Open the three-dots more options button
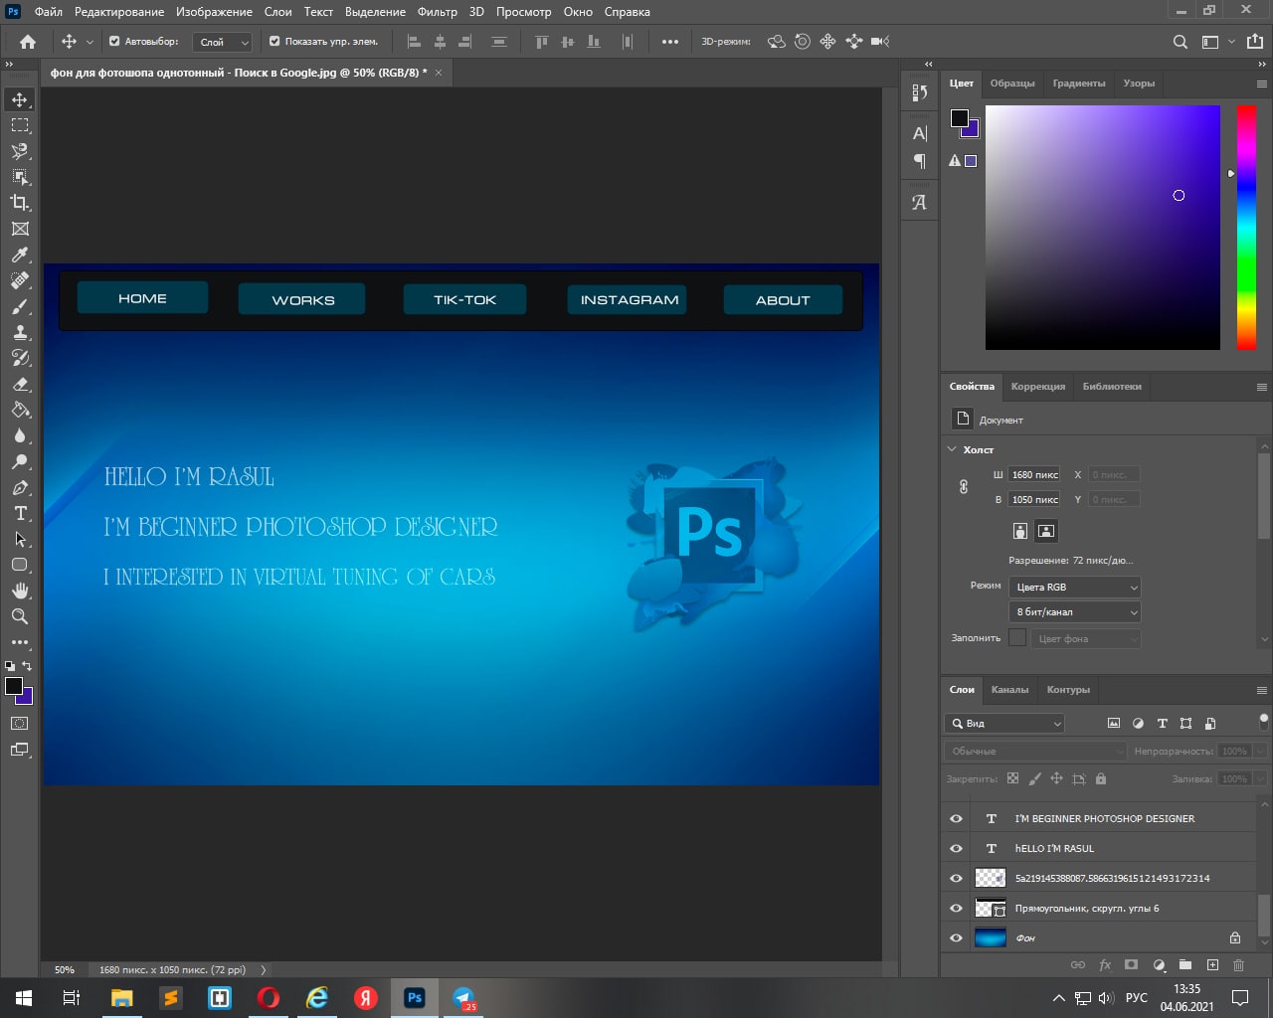The image size is (1273, 1018). (x=670, y=42)
